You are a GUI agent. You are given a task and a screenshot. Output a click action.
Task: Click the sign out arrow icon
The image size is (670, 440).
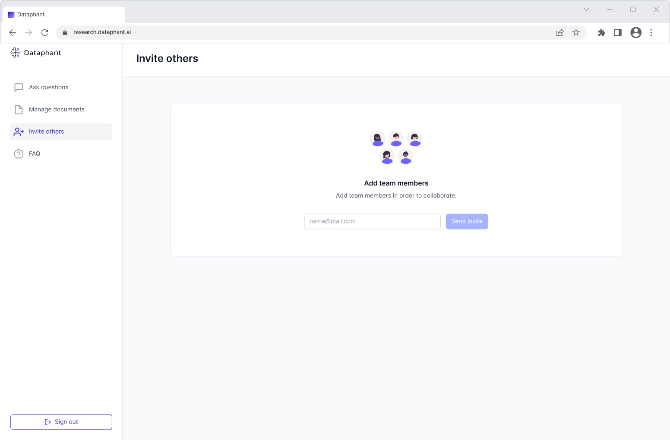pyautogui.click(x=47, y=422)
